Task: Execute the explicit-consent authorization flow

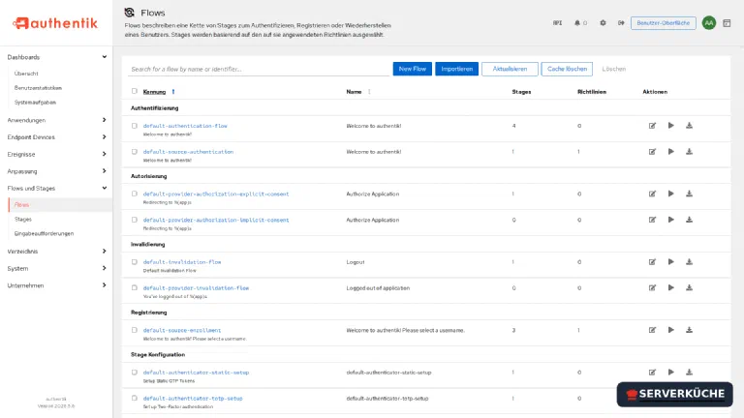Action: (x=671, y=194)
